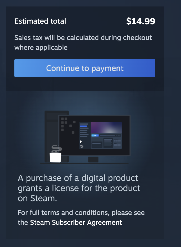Click the text block panel in illustration window
Viewport: 181px width, 247px height.
pyautogui.click(x=108, y=142)
